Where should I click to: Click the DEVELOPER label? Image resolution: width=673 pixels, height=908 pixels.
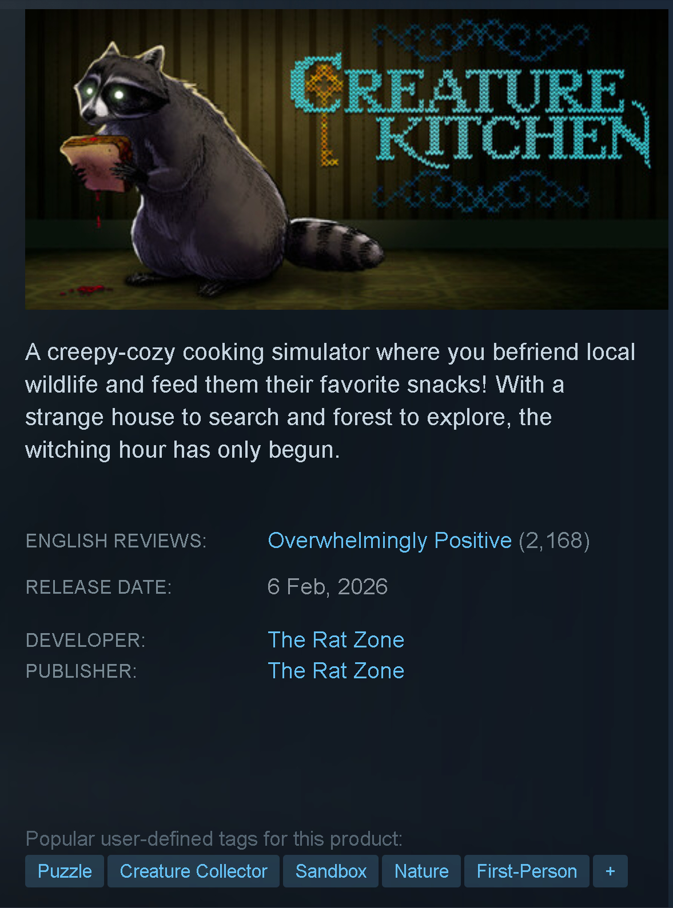(x=86, y=640)
